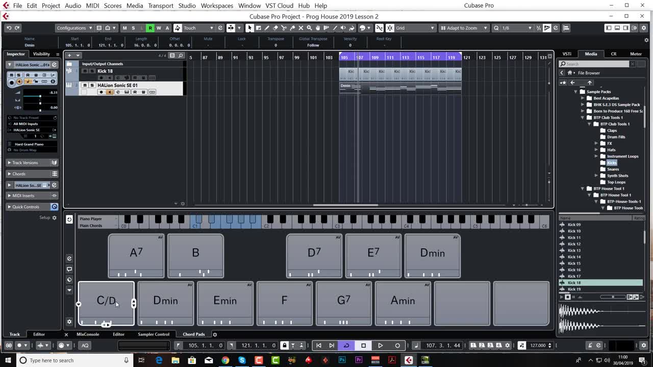Screen dimensions: 653x367
Task: Mute the HALion Sonic SE 01 track
Action: (x=85, y=85)
